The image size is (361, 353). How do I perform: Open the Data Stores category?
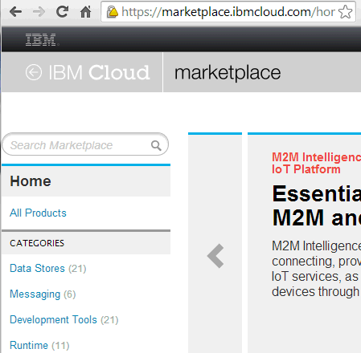(x=37, y=268)
